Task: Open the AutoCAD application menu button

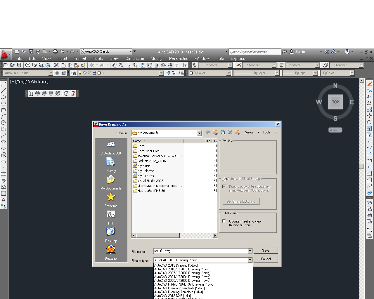Action: tap(6, 54)
